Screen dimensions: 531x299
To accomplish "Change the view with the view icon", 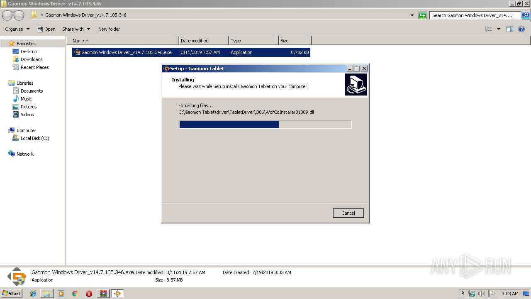I will pyautogui.click(x=489, y=29).
